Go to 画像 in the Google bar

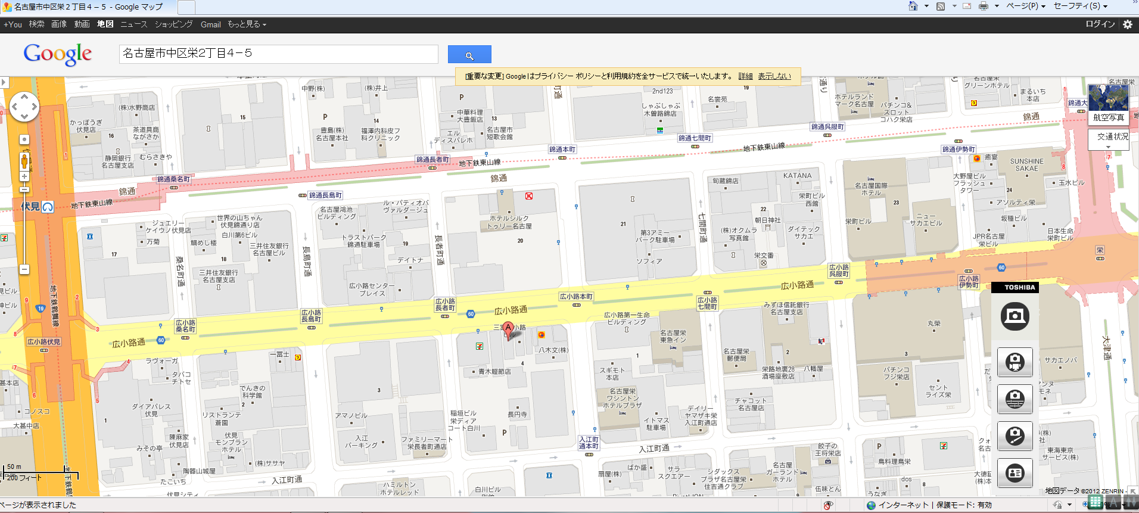tap(59, 24)
